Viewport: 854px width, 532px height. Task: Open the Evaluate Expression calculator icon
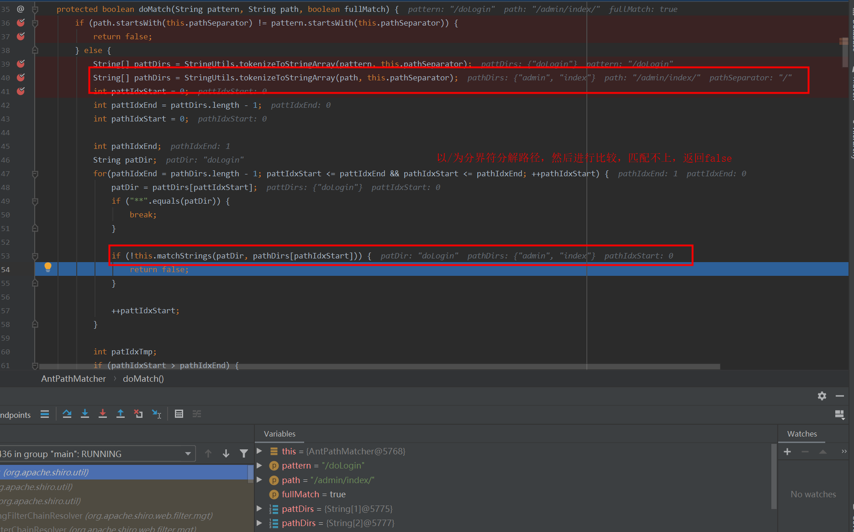[179, 414]
